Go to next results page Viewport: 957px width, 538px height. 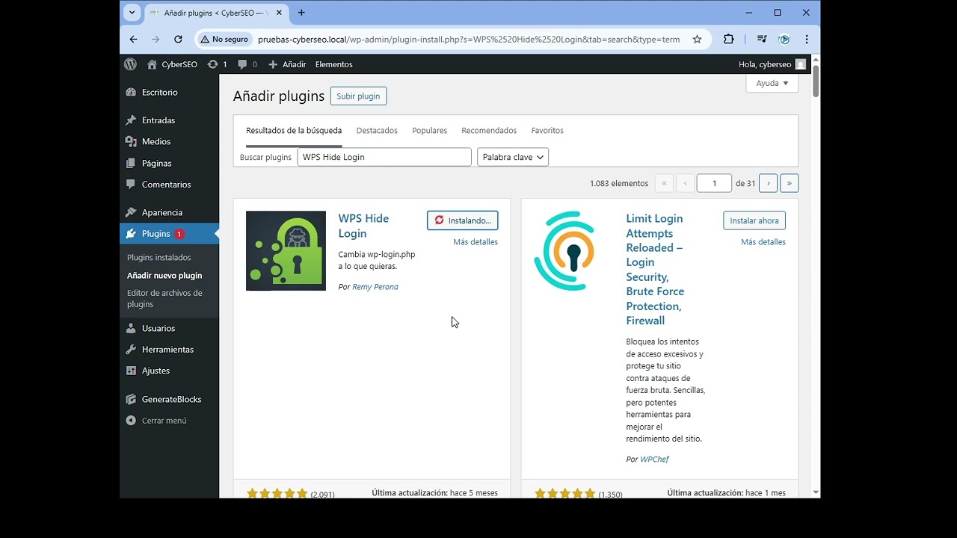click(x=768, y=183)
